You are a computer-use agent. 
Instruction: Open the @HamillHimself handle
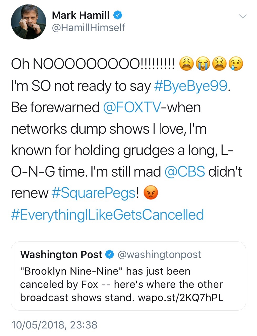click(x=89, y=28)
